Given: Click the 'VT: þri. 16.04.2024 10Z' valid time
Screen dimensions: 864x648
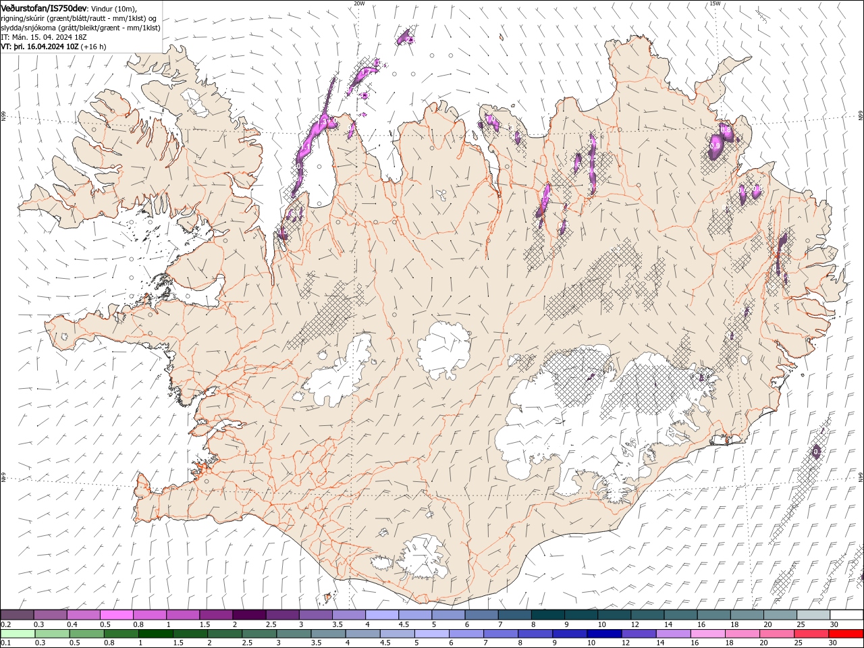Looking at the screenshot, I should (40, 47).
